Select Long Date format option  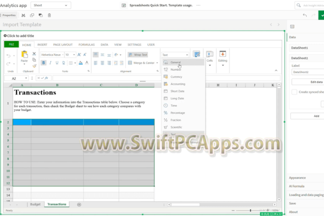click(183, 99)
